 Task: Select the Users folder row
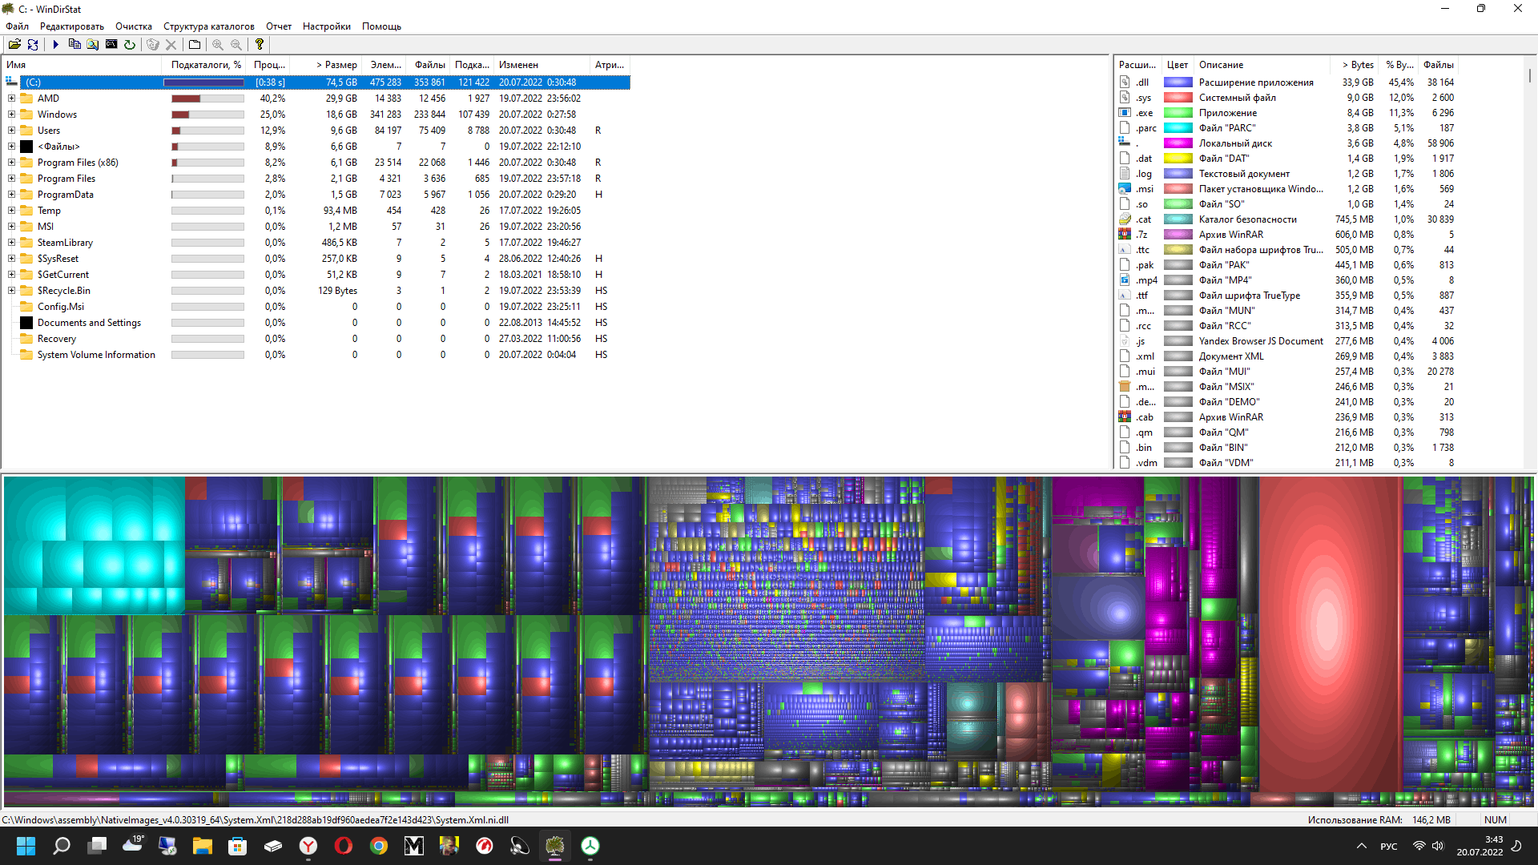pos(49,131)
